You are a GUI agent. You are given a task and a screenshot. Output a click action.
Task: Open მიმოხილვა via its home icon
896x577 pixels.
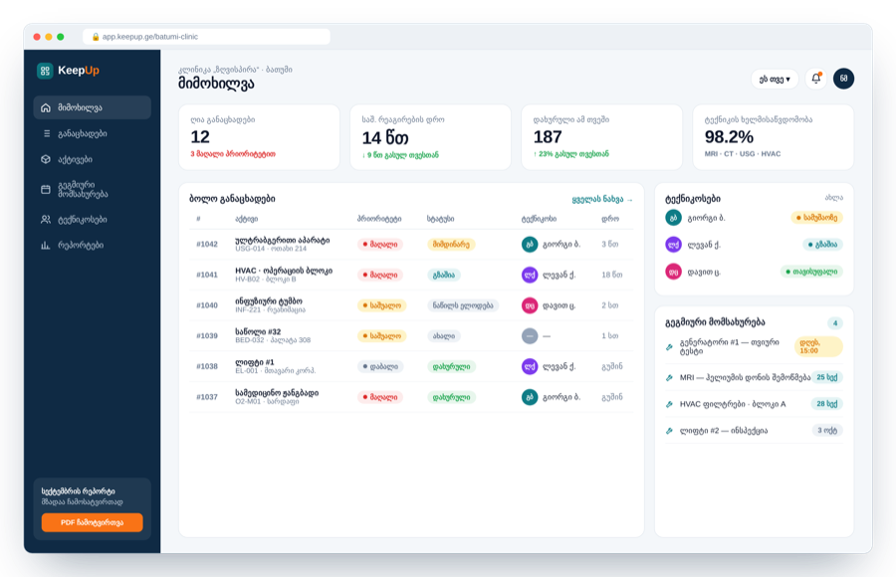(x=46, y=107)
